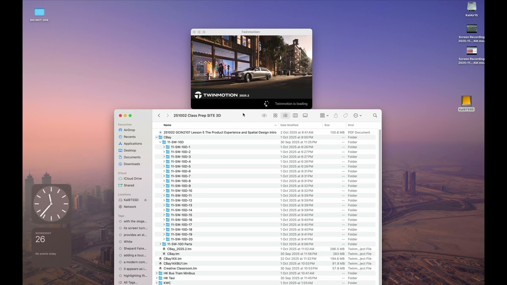Viewport: 507px width, 285px height.
Task: Expand the HK Bus Tram Minibus folder
Action: [x=156, y=273]
